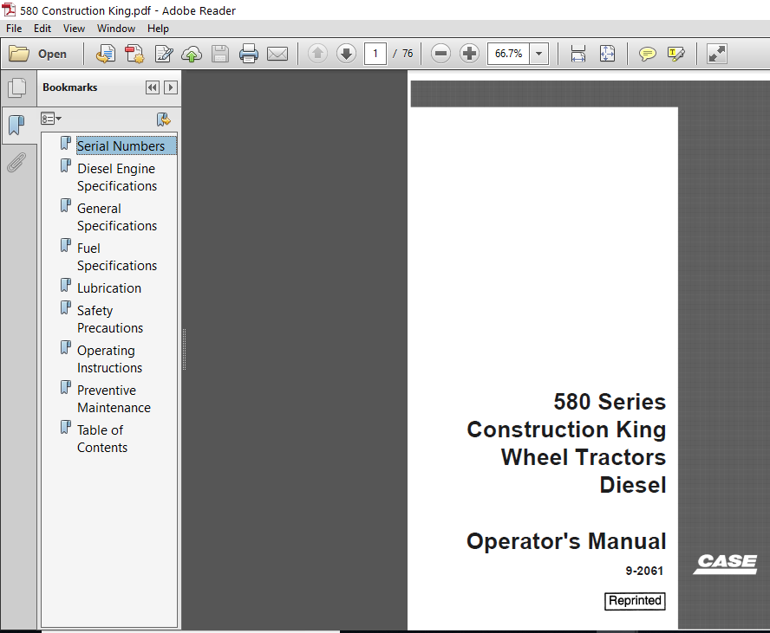Click the CASE logo on cover page

[x=725, y=564]
